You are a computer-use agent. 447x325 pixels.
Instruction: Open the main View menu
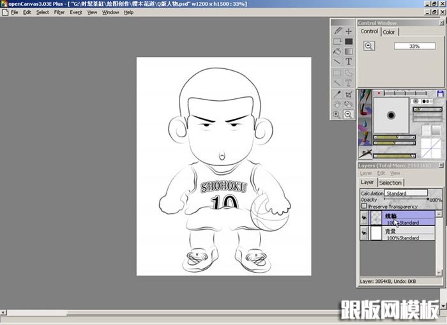pos(92,13)
